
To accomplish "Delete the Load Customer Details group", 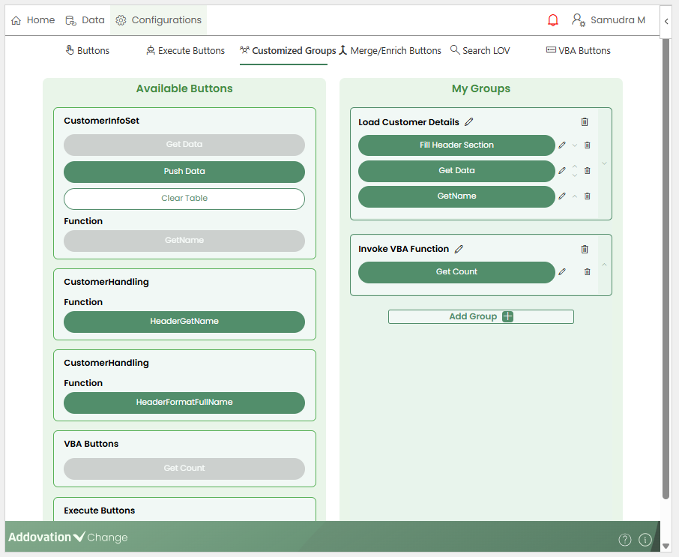I will [585, 122].
